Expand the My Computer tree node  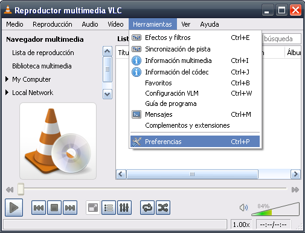click(7, 79)
